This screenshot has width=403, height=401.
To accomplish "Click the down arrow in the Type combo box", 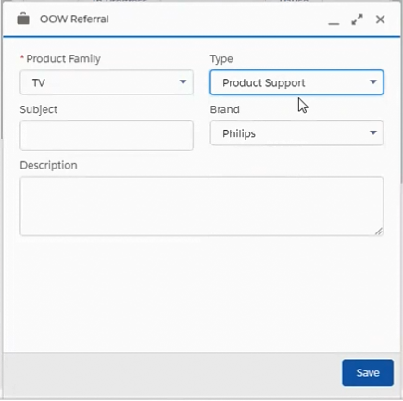I will tap(373, 82).
